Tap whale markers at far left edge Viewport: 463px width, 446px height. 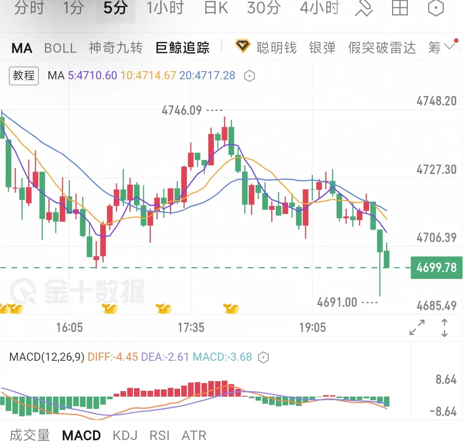point(11,308)
